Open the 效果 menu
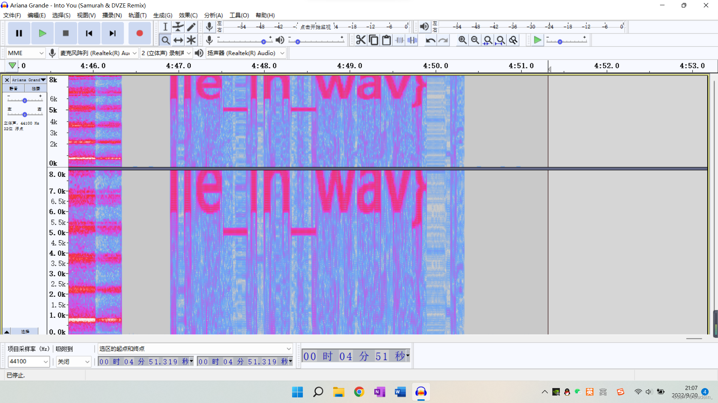 click(x=188, y=15)
